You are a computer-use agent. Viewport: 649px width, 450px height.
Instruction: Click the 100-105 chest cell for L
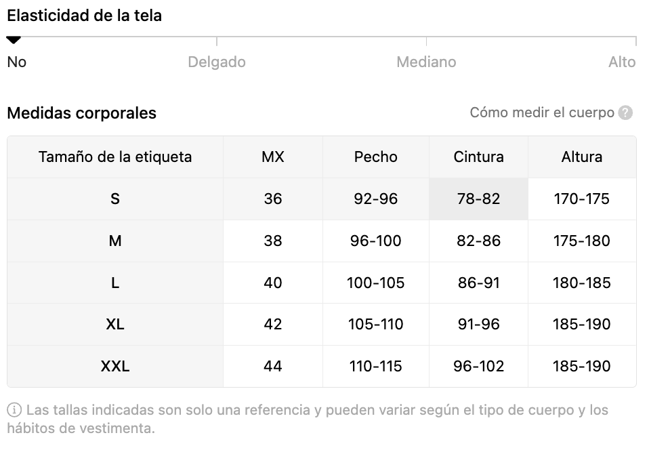coord(376,283)
